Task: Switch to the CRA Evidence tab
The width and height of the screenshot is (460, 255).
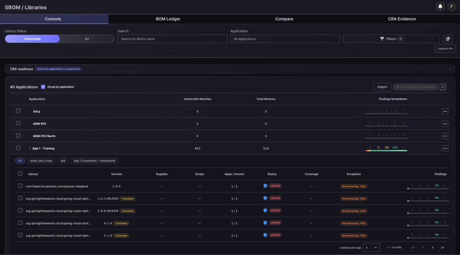Action: pos(401,19)
